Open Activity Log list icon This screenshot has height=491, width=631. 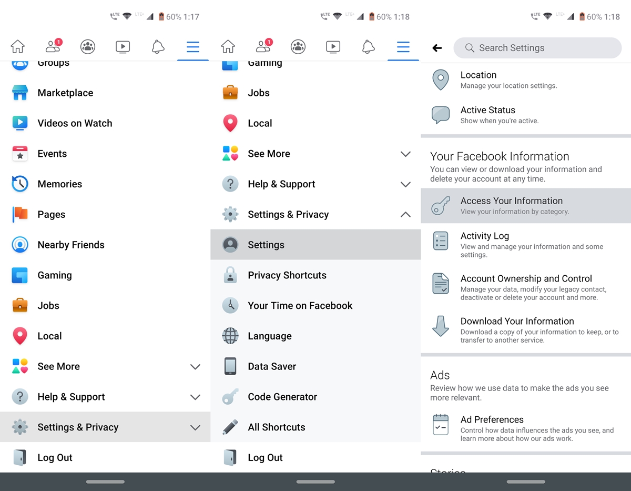click(441, 241)
